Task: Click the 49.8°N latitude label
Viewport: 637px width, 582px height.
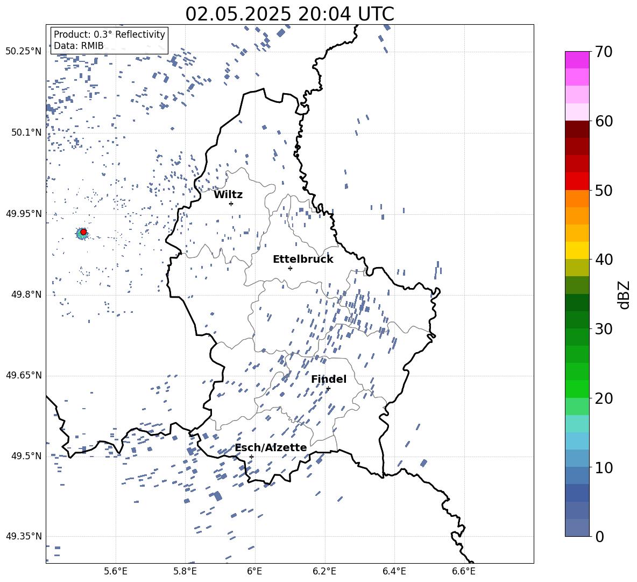Action: tap(26, 294)
